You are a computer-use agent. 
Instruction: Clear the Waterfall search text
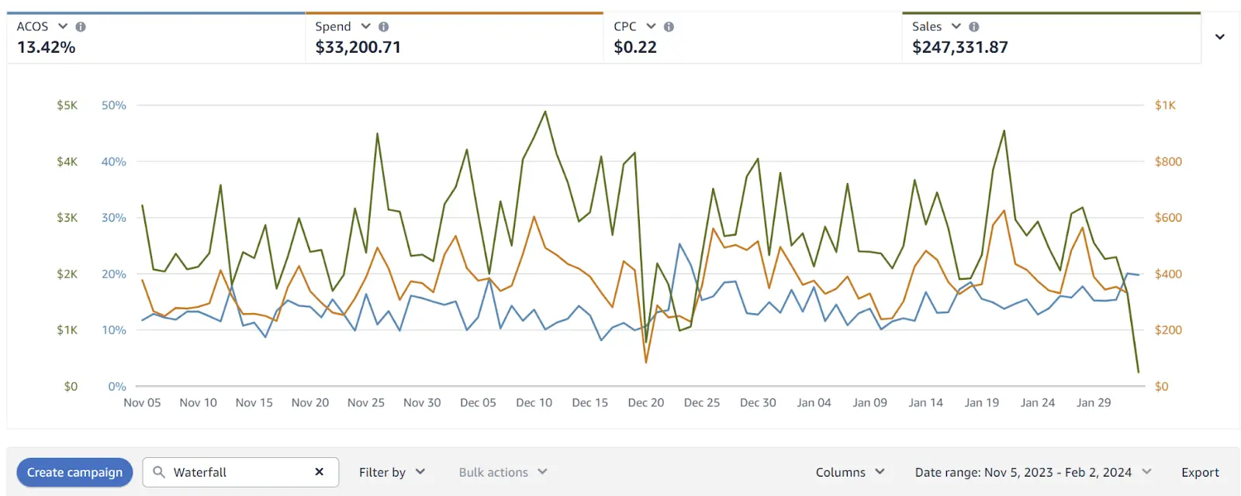point(319,472)
